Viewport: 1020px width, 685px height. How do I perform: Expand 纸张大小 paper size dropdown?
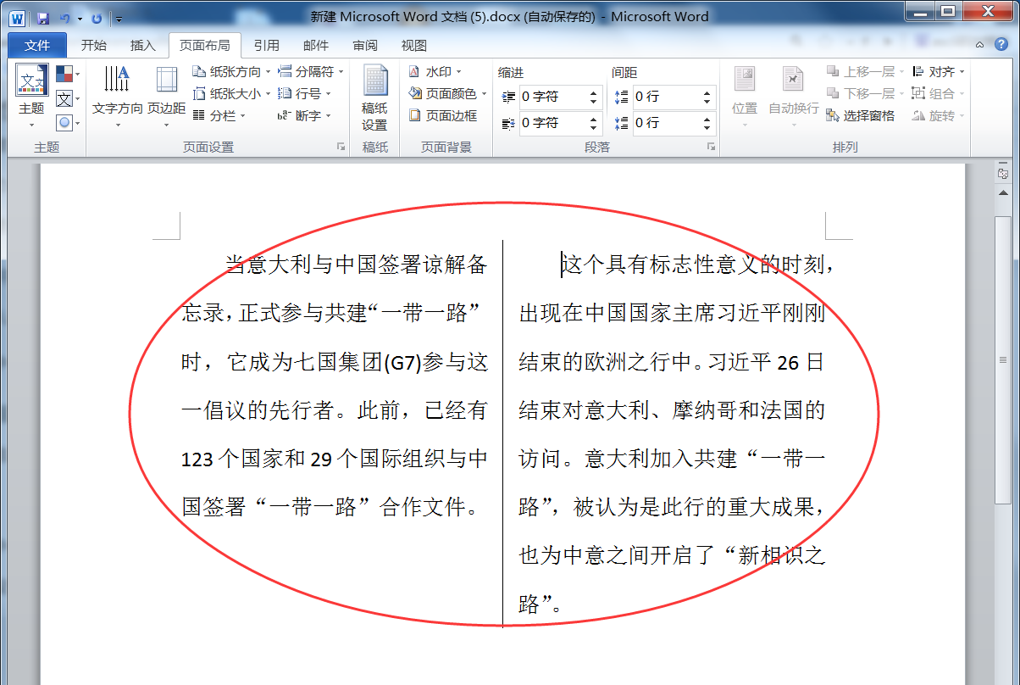[231, 94]
